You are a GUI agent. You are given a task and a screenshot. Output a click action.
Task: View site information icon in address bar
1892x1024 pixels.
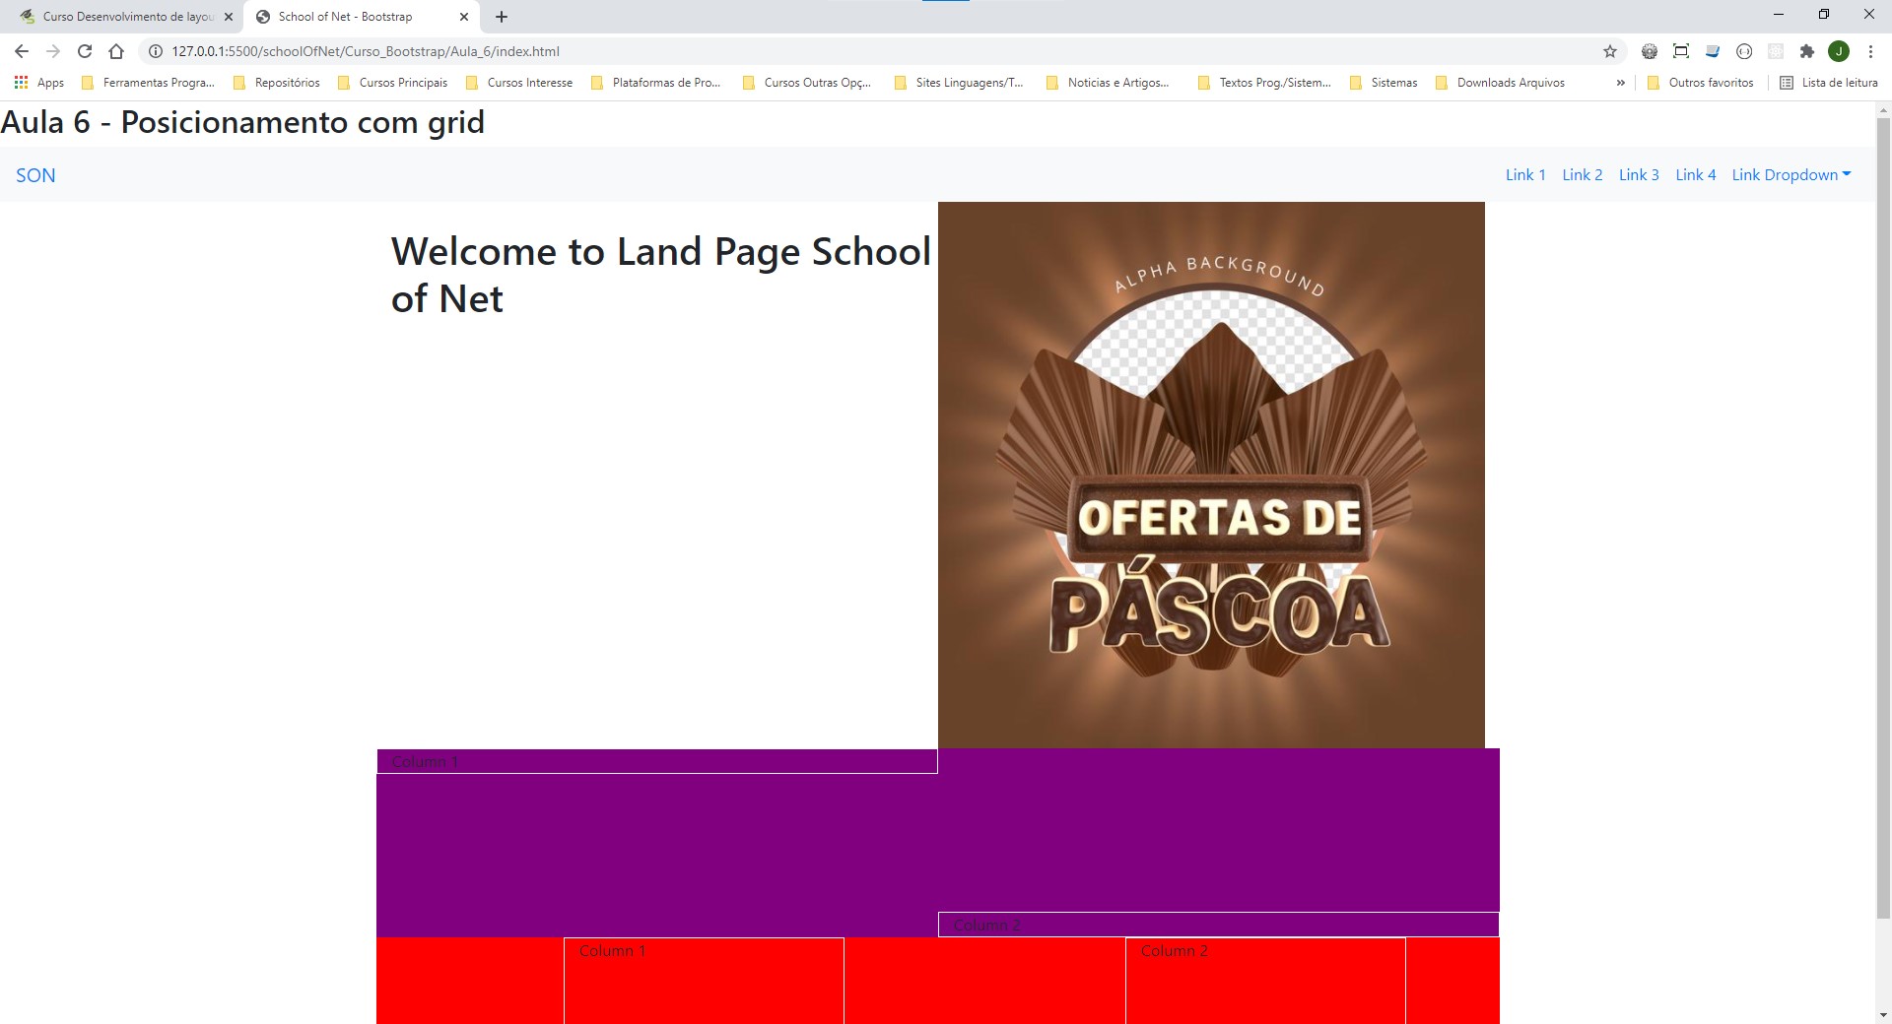tap(155, 51)
